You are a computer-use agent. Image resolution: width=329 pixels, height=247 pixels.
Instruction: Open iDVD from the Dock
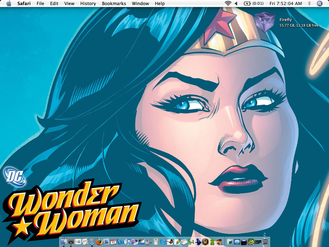[135, 242]
